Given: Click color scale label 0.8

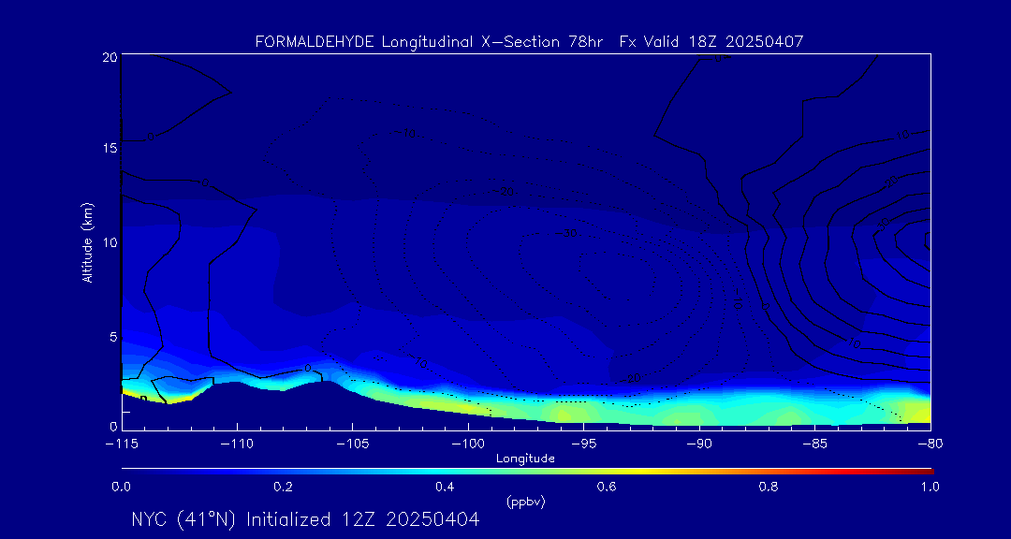Looking at the screenshot, I should (x=769, y=487).
